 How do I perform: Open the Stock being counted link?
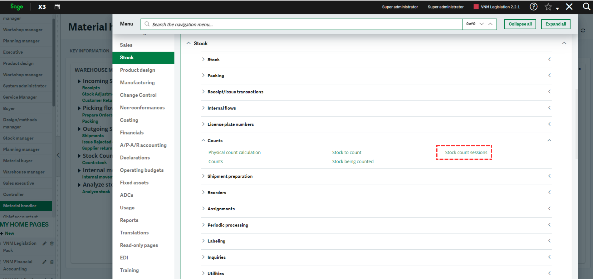pos(353,161)
